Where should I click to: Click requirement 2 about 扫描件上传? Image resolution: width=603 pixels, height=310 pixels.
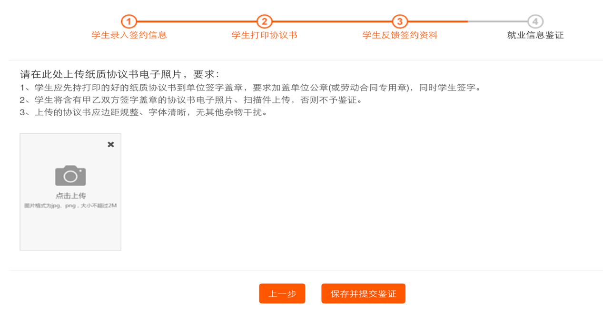tap(191, 100)
